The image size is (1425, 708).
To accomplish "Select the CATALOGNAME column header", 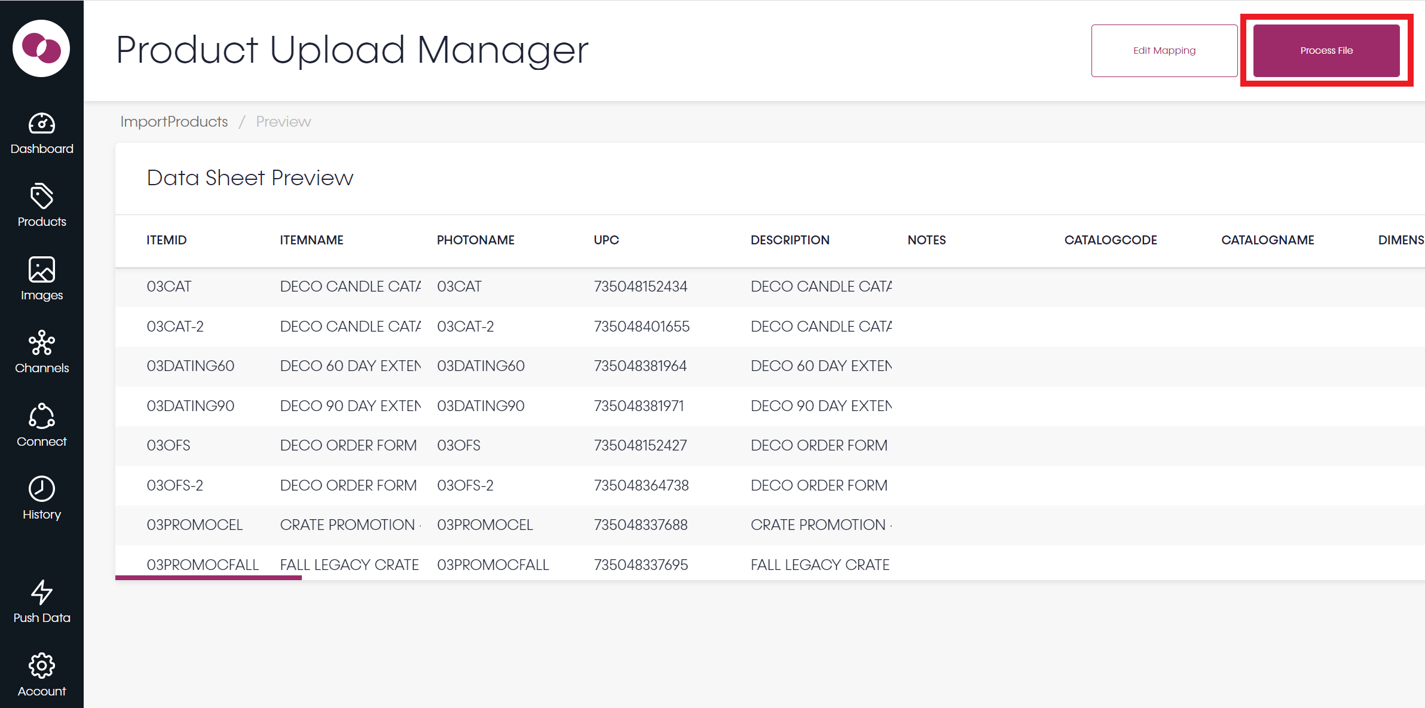I will (1268, 240).
